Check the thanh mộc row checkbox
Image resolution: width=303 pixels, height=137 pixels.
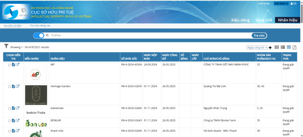[9, 131]
